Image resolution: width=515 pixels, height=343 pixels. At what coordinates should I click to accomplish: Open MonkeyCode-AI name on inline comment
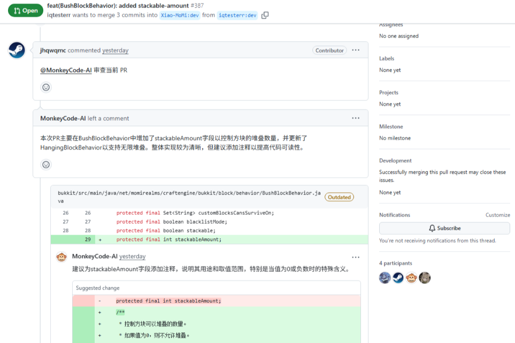(95, 256)
